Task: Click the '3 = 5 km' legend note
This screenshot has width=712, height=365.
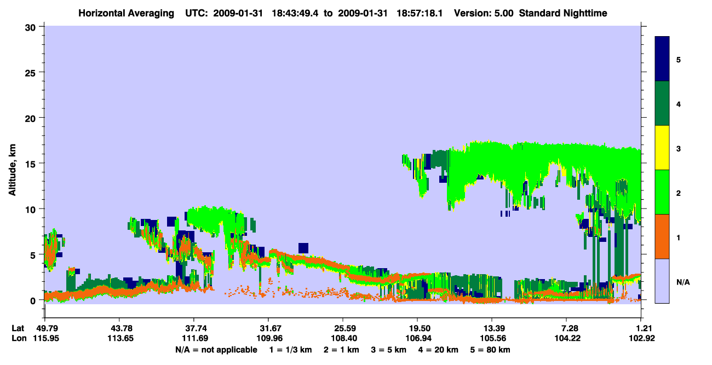Action: [x=389, y=350]
